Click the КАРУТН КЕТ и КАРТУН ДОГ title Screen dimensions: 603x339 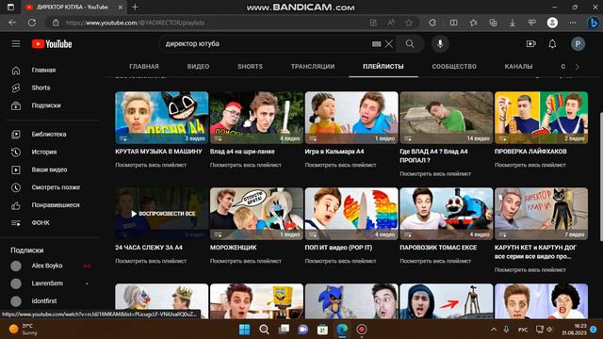[x=535, y=251]
